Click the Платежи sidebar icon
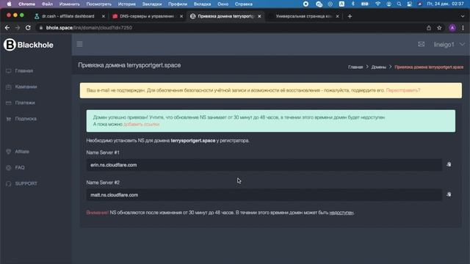The height and width of the screenshot is (264, 470). [8, 103]
